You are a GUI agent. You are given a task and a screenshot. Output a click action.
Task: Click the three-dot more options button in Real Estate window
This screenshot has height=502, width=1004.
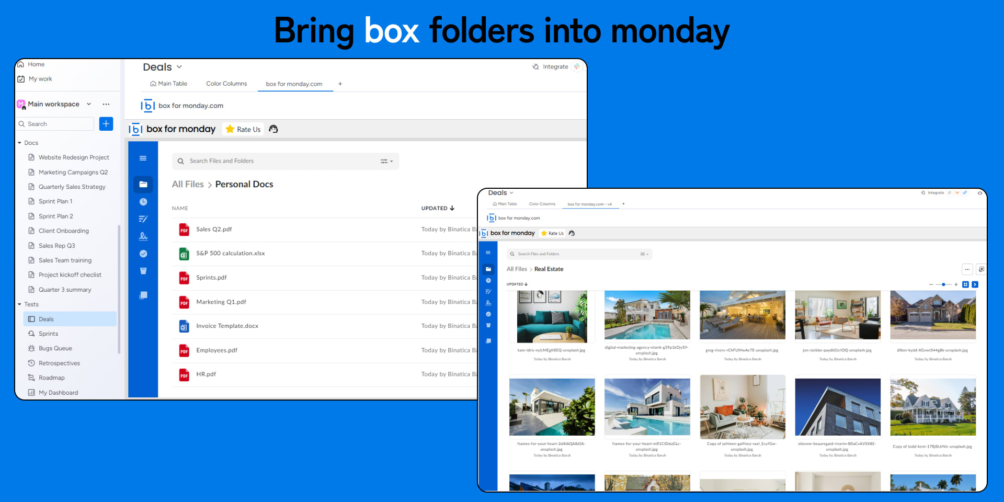(x=967, y=269)
